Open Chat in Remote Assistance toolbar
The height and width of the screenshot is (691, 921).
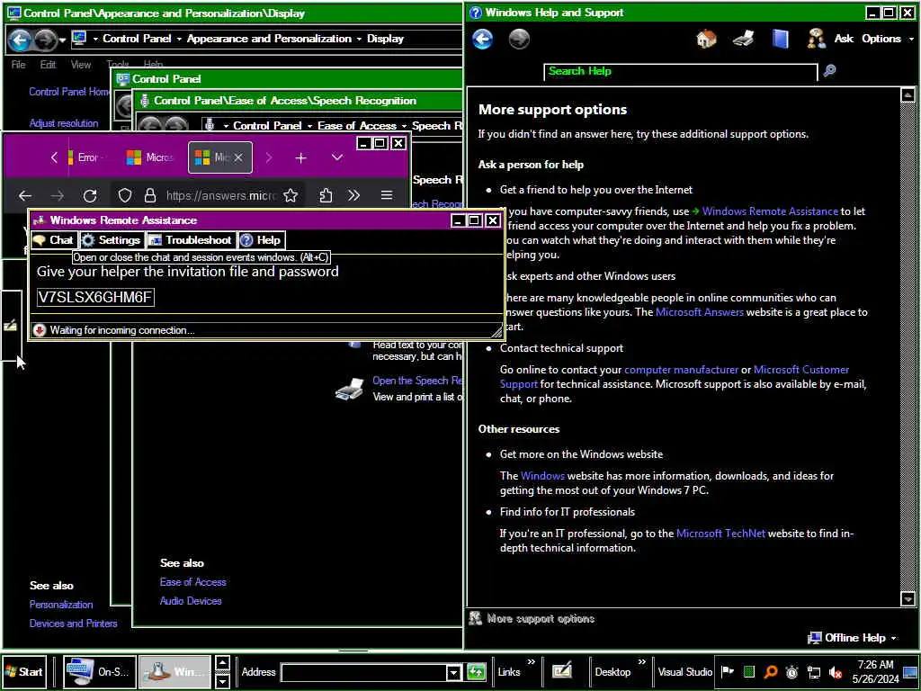[x=54, y=239]
